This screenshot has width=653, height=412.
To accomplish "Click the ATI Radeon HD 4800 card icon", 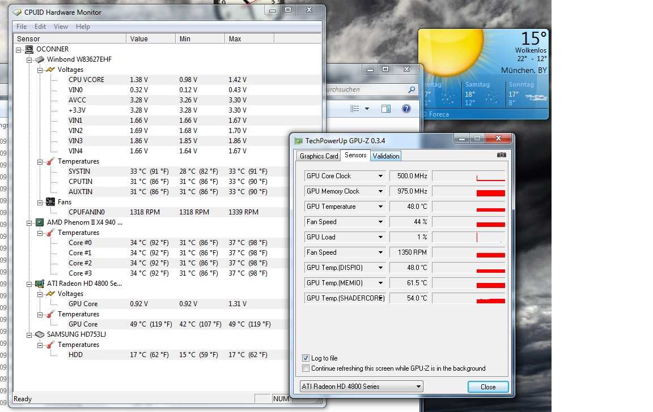I will (x=40, y=284).
